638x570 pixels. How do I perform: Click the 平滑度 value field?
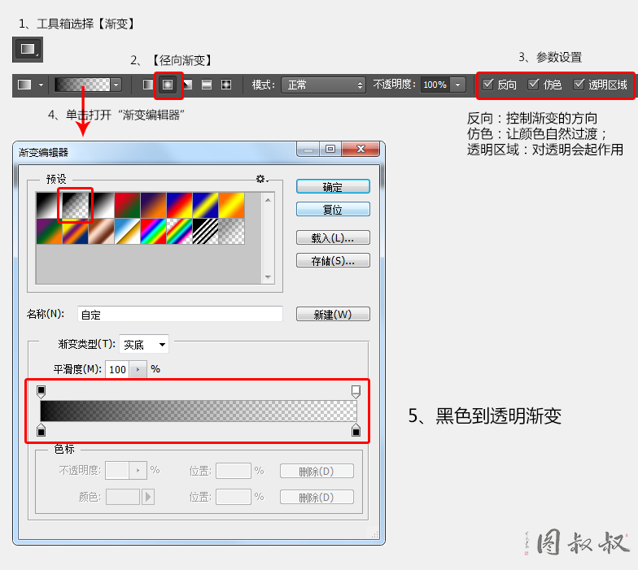(x=117, y=369)
